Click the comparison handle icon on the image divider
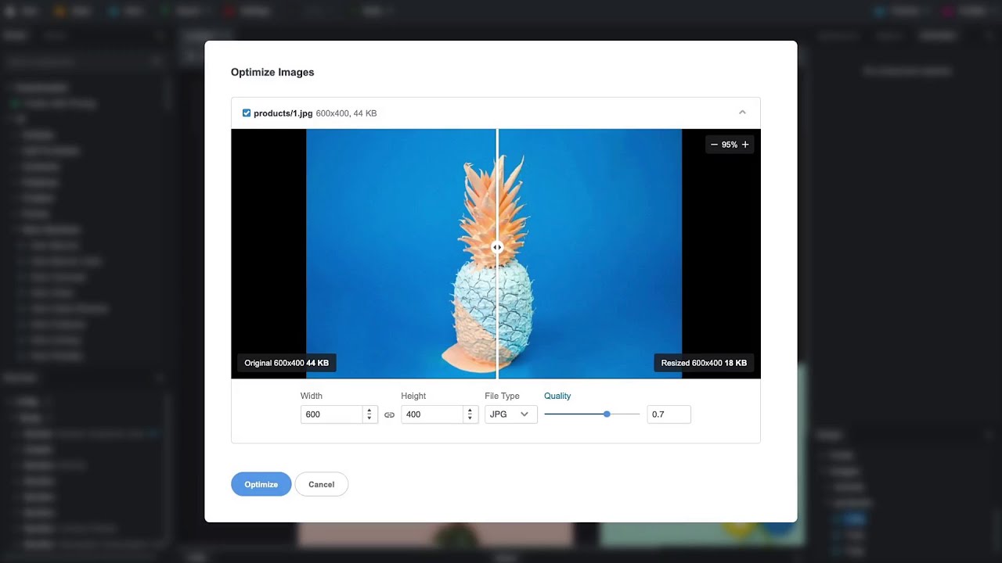Viewport: 1002px width, 563px height. [497, 247]
